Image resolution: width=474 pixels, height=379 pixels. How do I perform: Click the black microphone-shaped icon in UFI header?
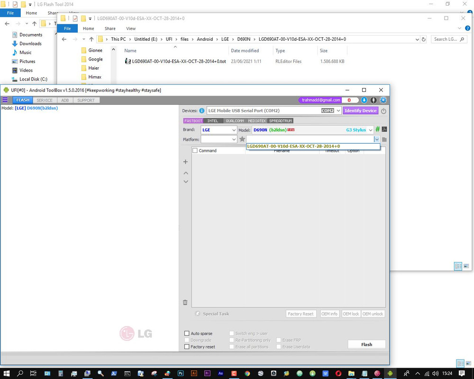pyautogui.click(x=374, y=100)
